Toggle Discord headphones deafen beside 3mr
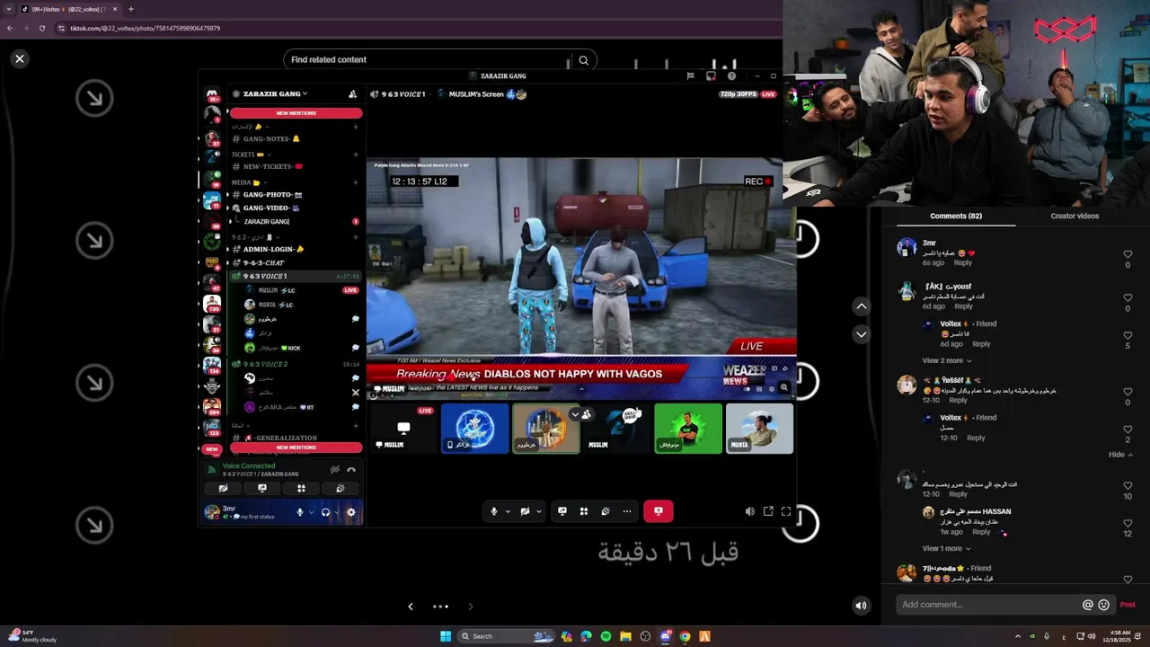1150x647 pixels. 325,512
